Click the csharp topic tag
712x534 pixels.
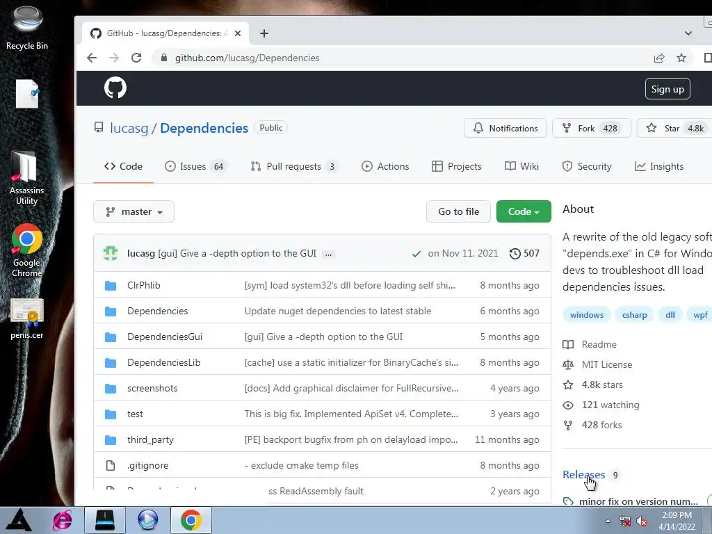[634, 315]
